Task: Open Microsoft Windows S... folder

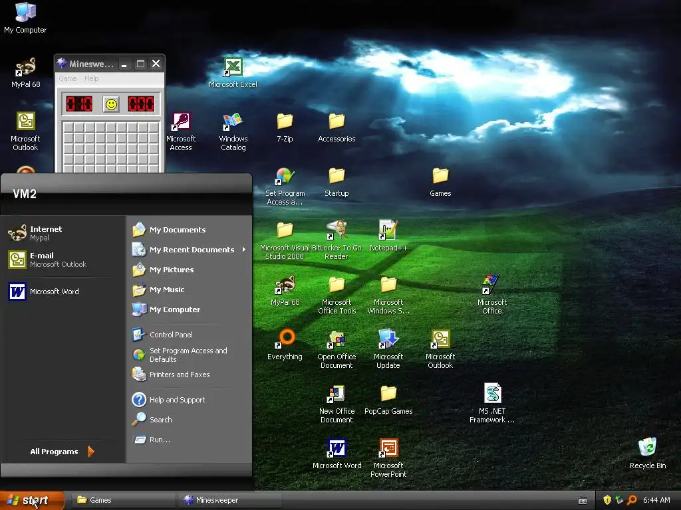Action: [388, 296]
